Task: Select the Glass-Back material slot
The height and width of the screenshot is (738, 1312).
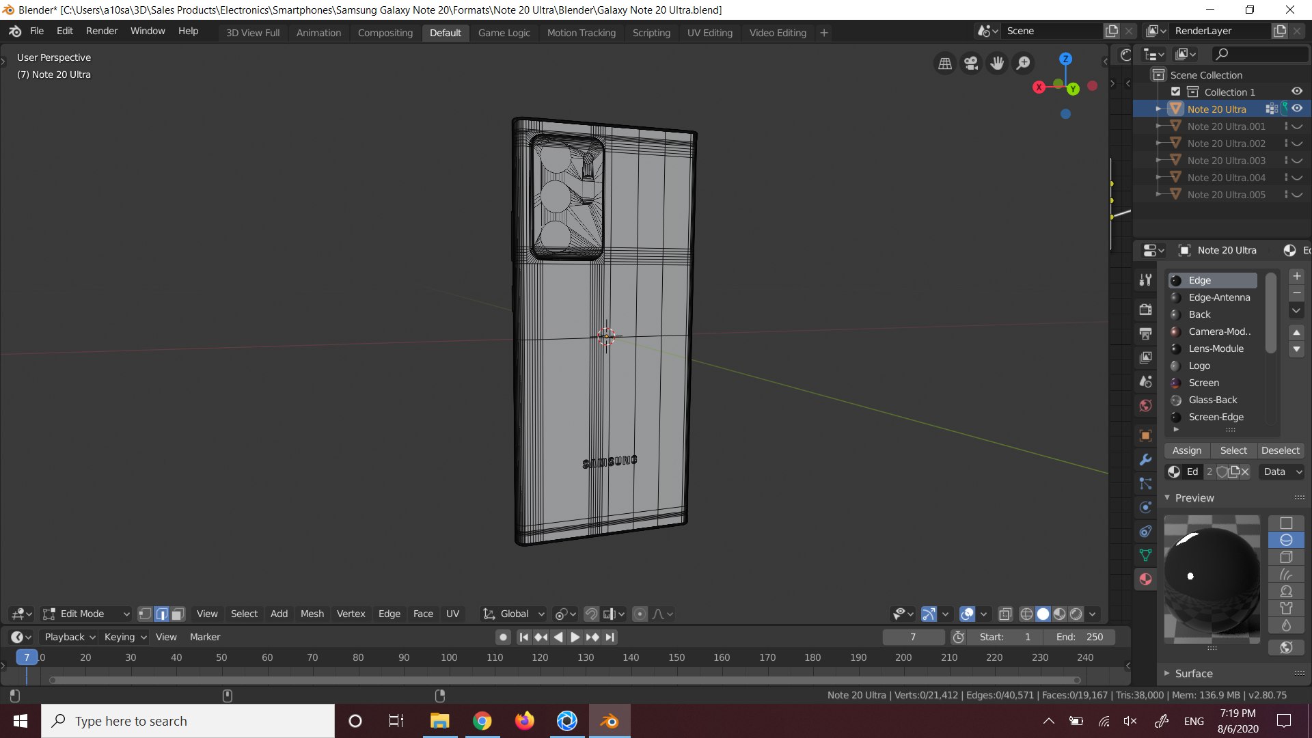Action: [x=1212, y=400]
